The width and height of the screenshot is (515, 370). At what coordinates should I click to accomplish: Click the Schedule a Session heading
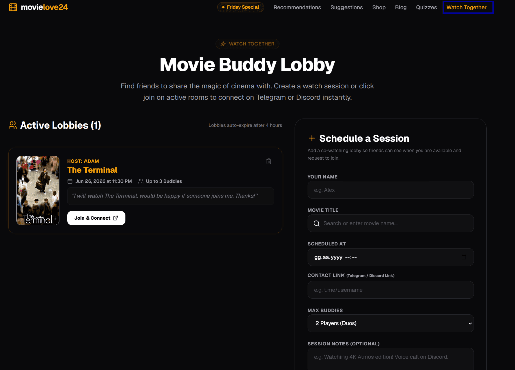pos(364,138)
